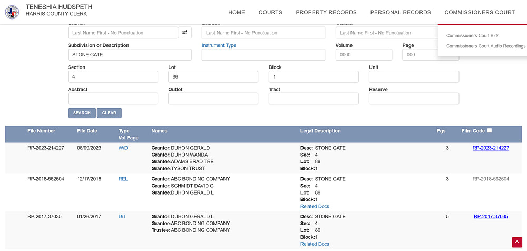Click file number RP-2023-214227 in first column
527x251 pixels.
pyautogui.click(x=46, y=148)
